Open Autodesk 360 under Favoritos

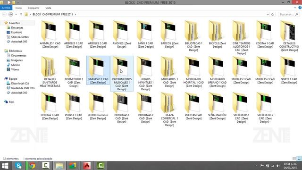click(x=19, y=42)
